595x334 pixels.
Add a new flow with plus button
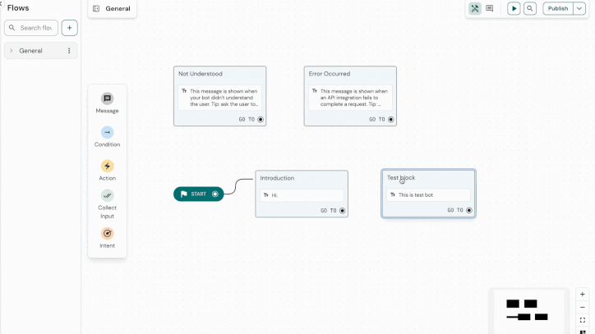coord(69,28)
